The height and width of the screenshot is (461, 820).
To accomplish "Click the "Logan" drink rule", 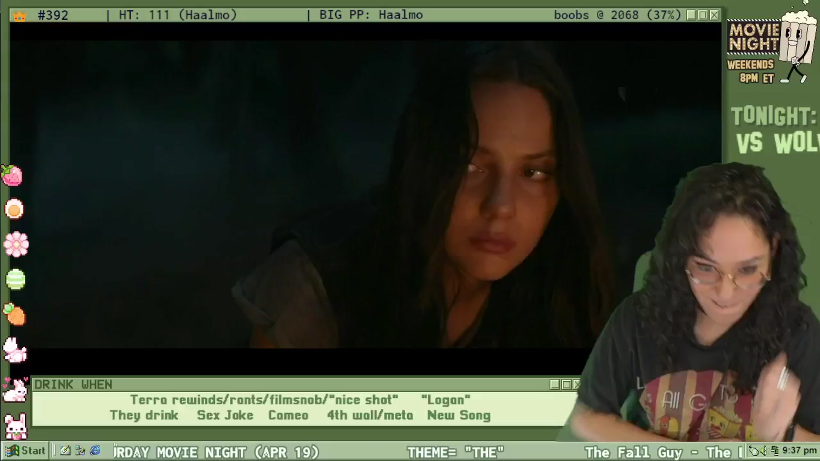I will tap(445, 400).
